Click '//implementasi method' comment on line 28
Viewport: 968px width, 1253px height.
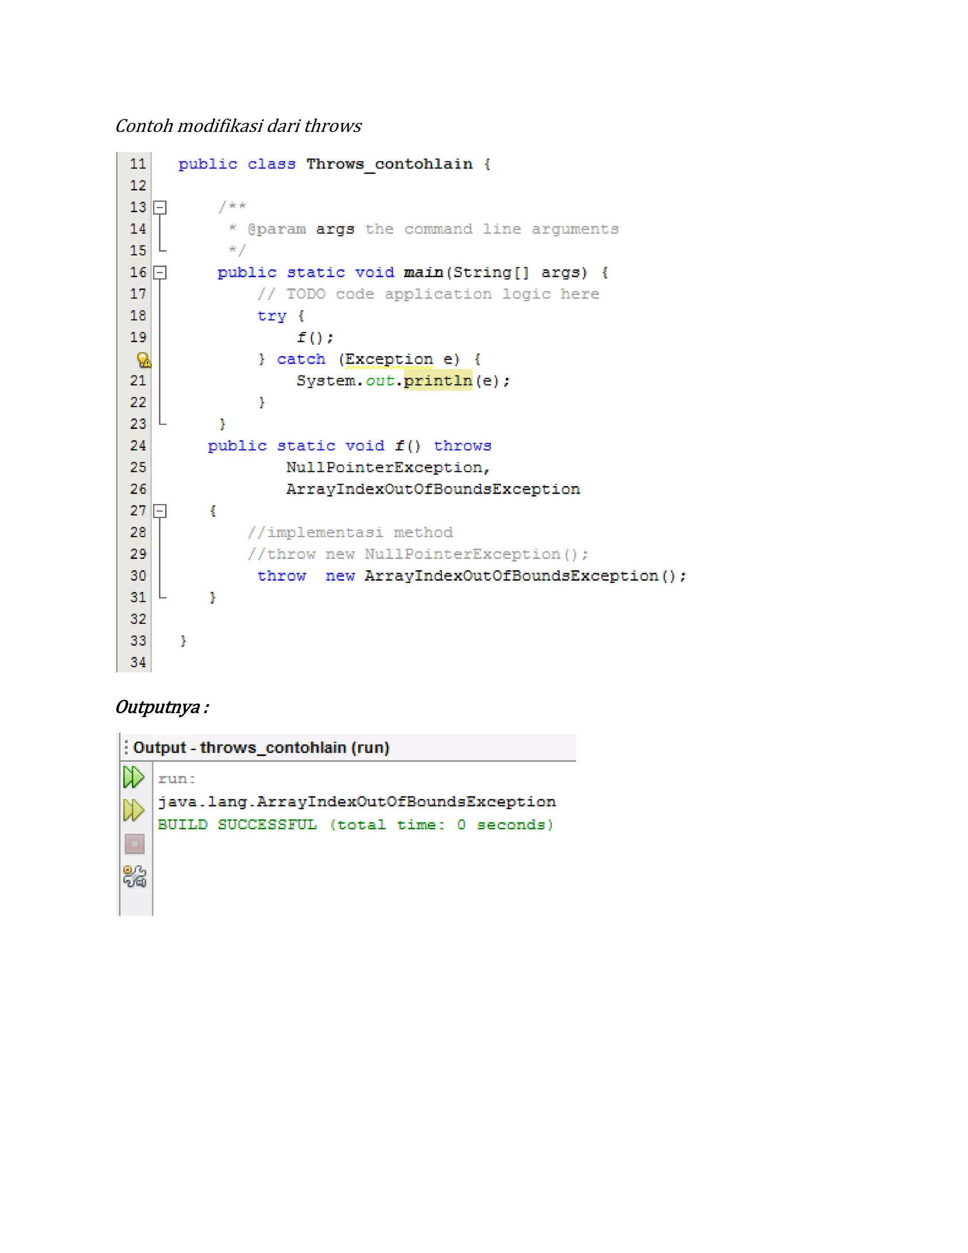click(x=350, y=532)
